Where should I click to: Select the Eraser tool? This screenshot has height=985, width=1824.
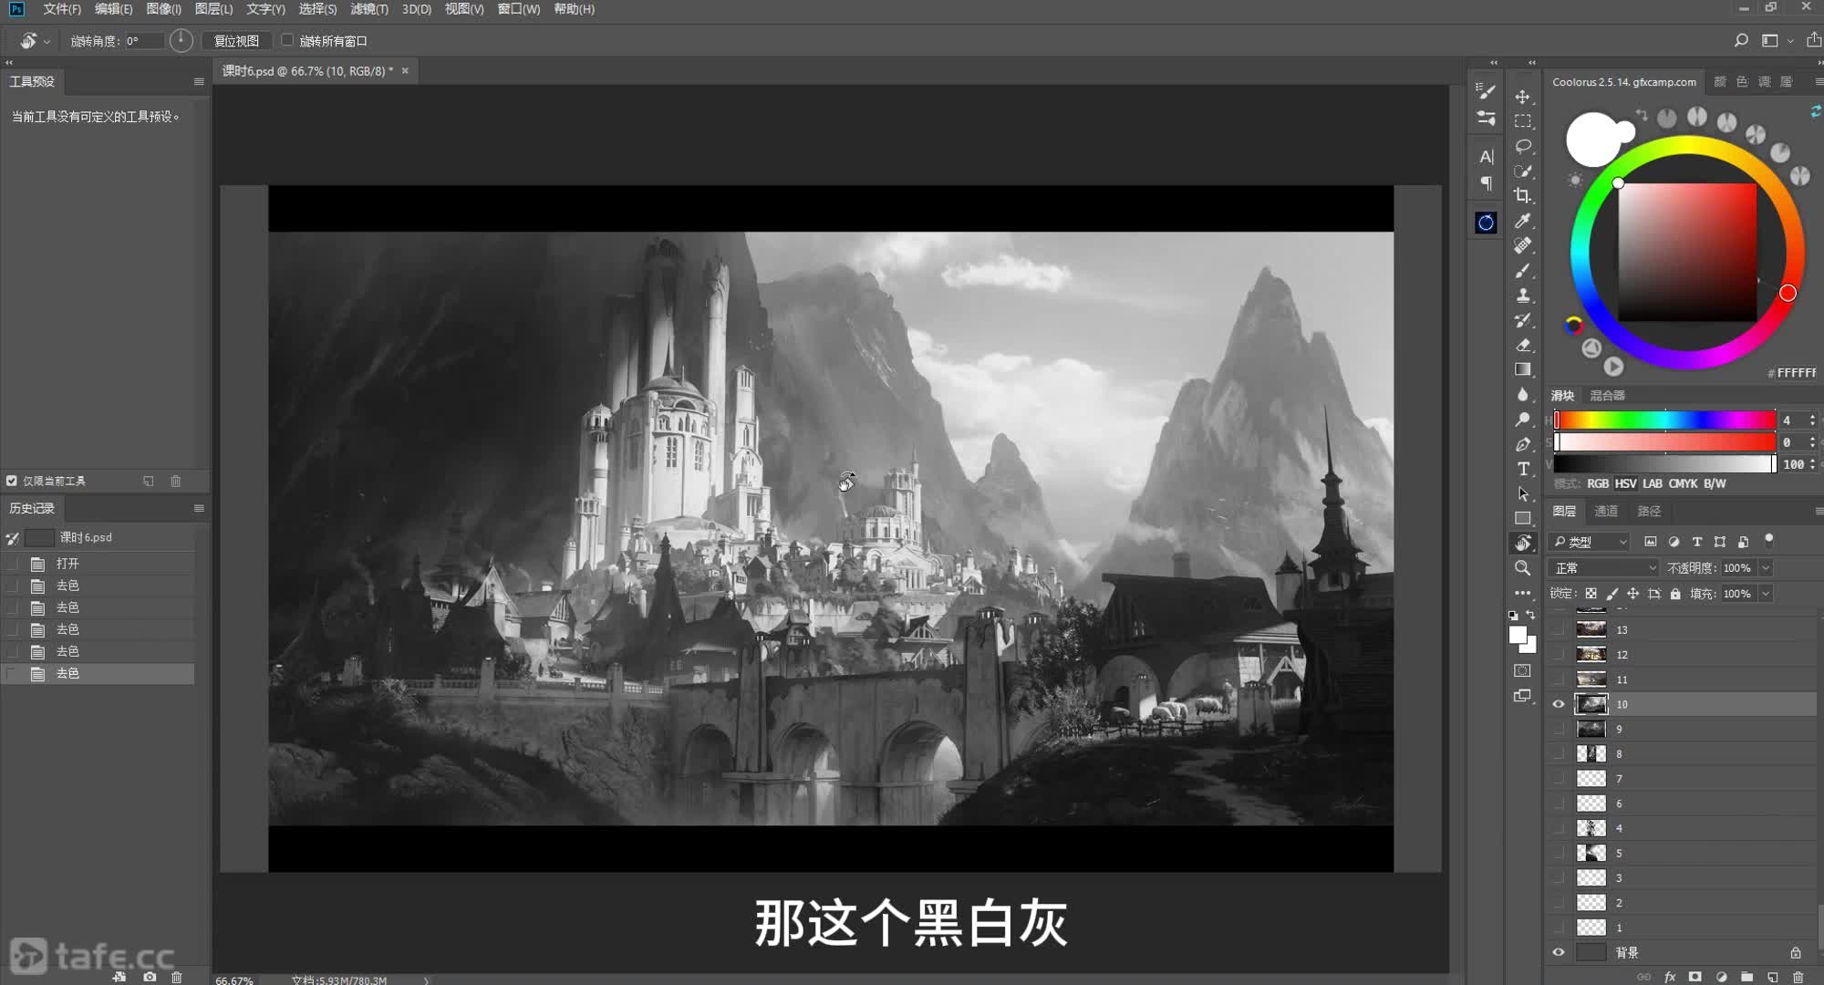coord(1522,345)
